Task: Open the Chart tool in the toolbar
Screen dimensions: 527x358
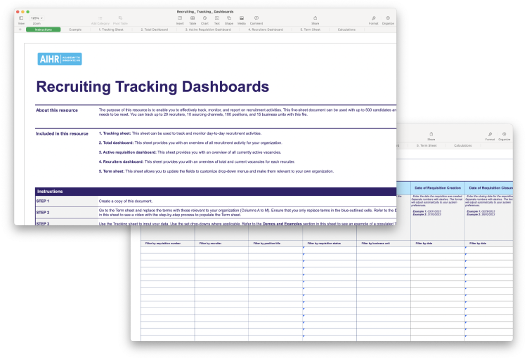Action: click(204, 19)
